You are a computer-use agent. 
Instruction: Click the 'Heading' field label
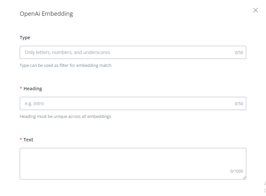pos(33,89)
